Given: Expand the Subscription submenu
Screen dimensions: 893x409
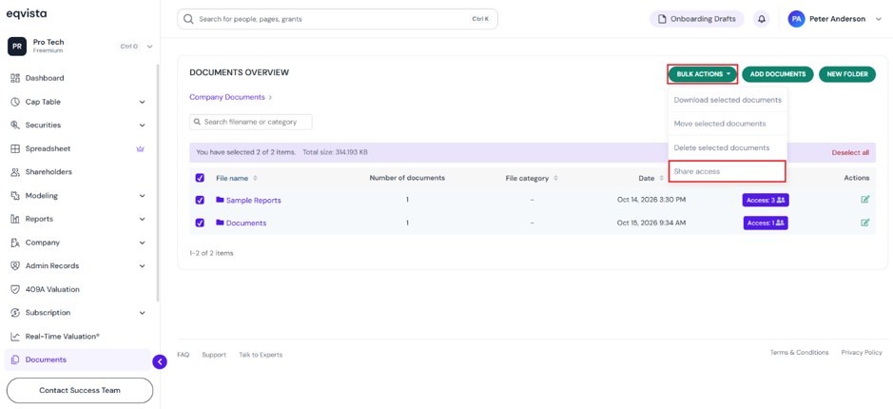Looking at the screenshot, I should coord(142,313).
